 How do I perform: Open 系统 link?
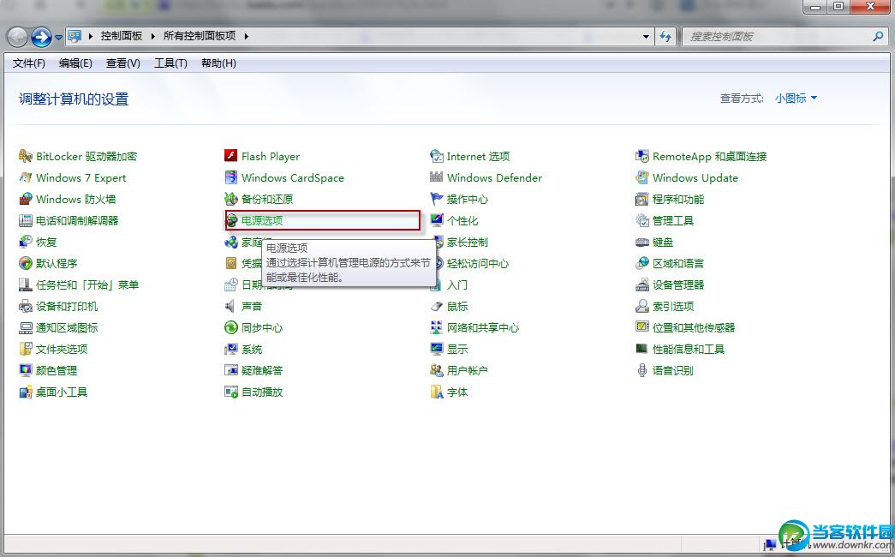[252, 349]
